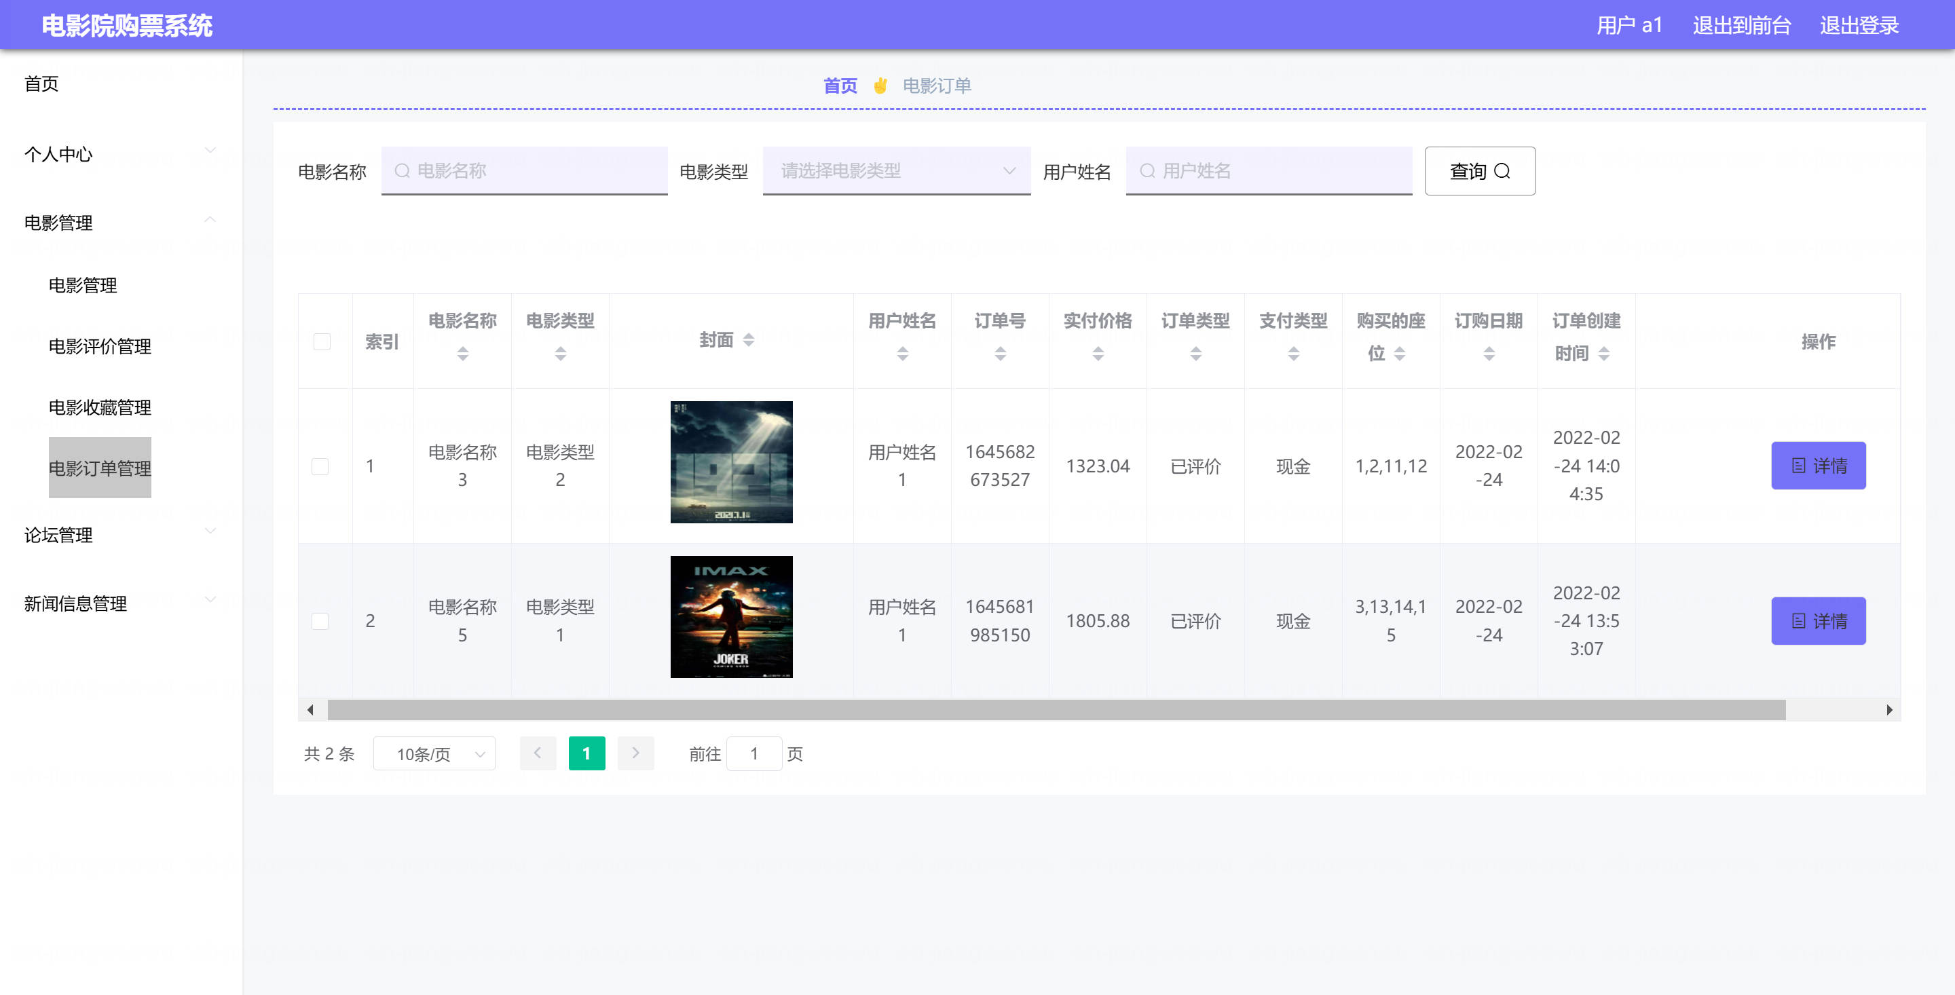Image resolution: width=1955 pixels, height=995 pixels.
Task: Click the 查询 search button
Action: 1479,171
